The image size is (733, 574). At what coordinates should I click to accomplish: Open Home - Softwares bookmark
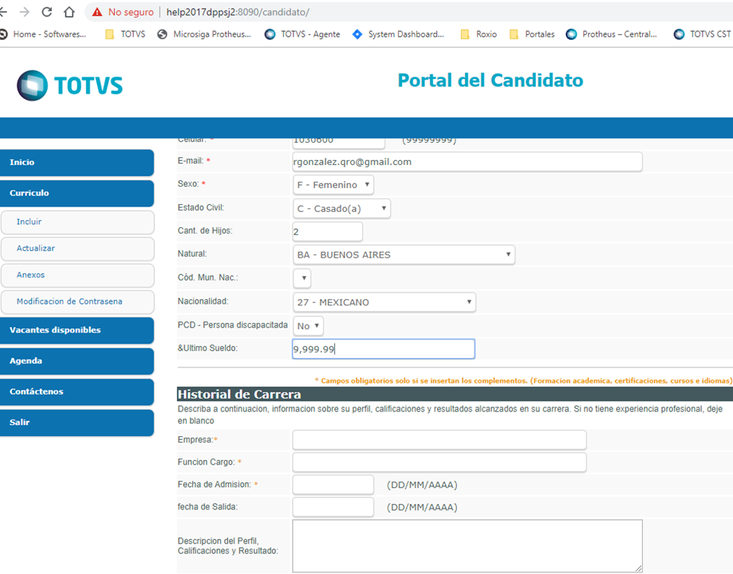(x=43, y=34)
